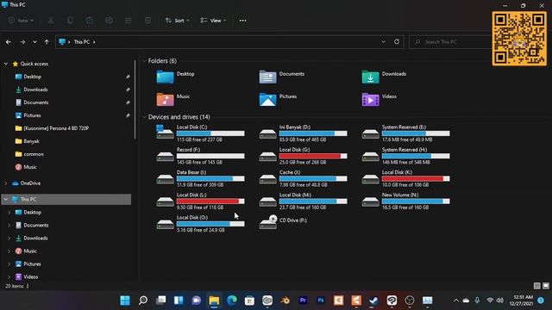
Task: Open the Music folder icon under Folders
Action: [x=165, y=100]
